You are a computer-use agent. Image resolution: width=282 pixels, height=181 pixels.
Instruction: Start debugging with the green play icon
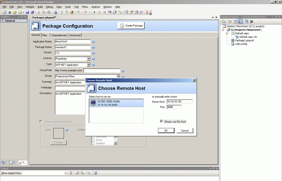pyautogui.click(x=94, y=12)
